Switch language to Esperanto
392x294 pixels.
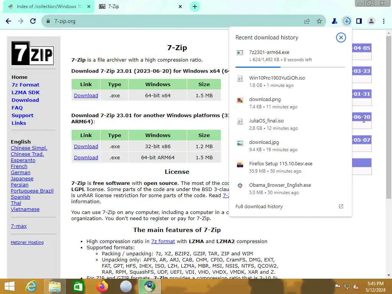coord(23,160)
